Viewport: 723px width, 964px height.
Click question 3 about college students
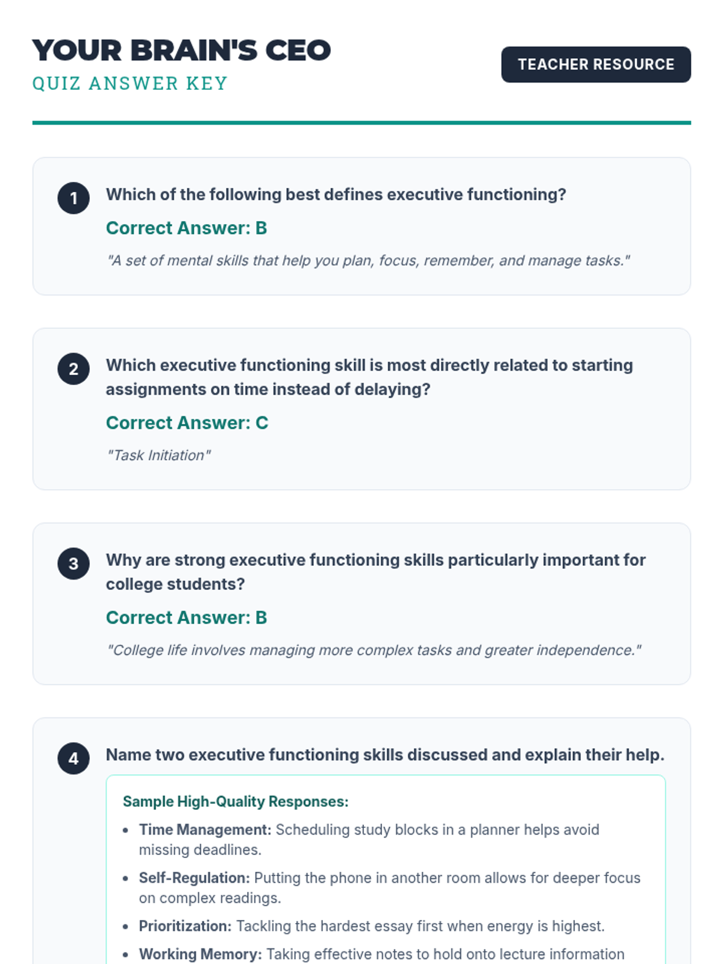375,572
